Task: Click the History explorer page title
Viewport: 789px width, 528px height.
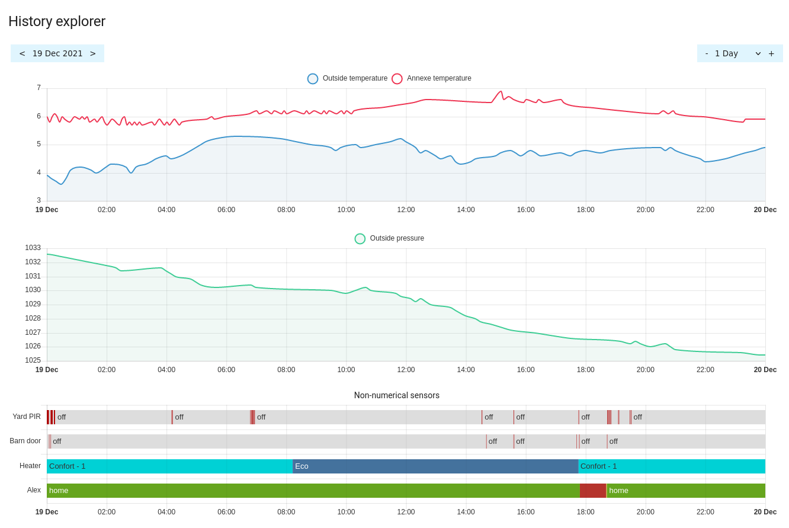Action: pos(57,21)
